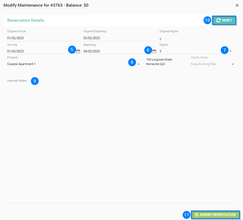This screenshot has width=243, height=220.
Task: Click the Arriving date 01/02/2023 field
Action: (x=37, y=51)
